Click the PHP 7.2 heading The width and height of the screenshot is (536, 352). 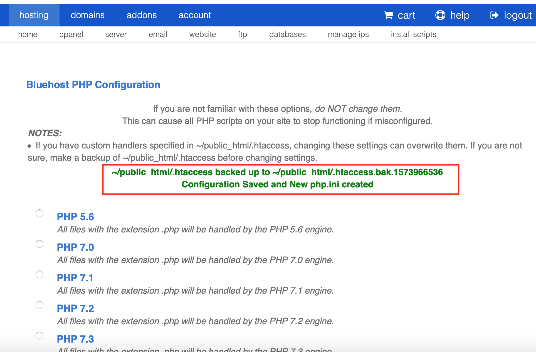click(75, 308)
